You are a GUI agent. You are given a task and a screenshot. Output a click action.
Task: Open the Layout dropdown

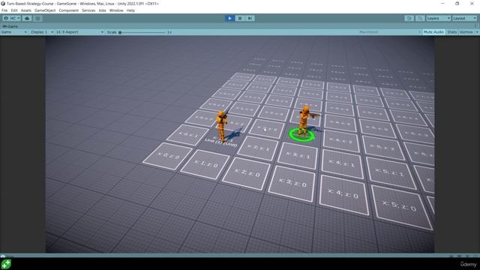tap(465, 18)
